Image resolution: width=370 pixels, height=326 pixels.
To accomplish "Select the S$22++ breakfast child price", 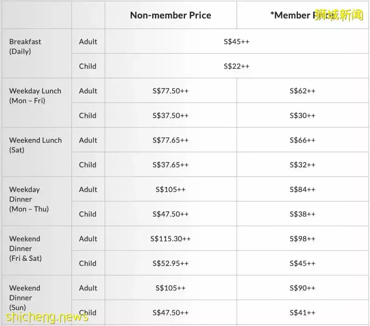I will coord(236,66).
